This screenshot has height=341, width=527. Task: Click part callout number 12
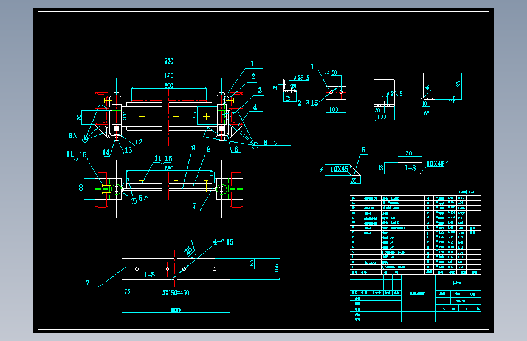[x=139, y=142]
